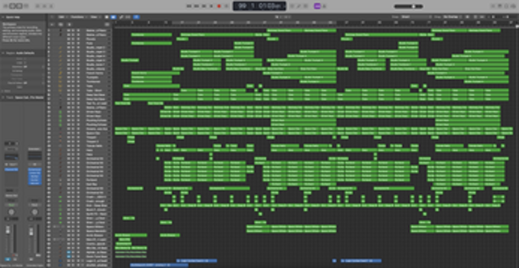
Task: Open the Setting menu on left channel strip
Action: point(11,149)
